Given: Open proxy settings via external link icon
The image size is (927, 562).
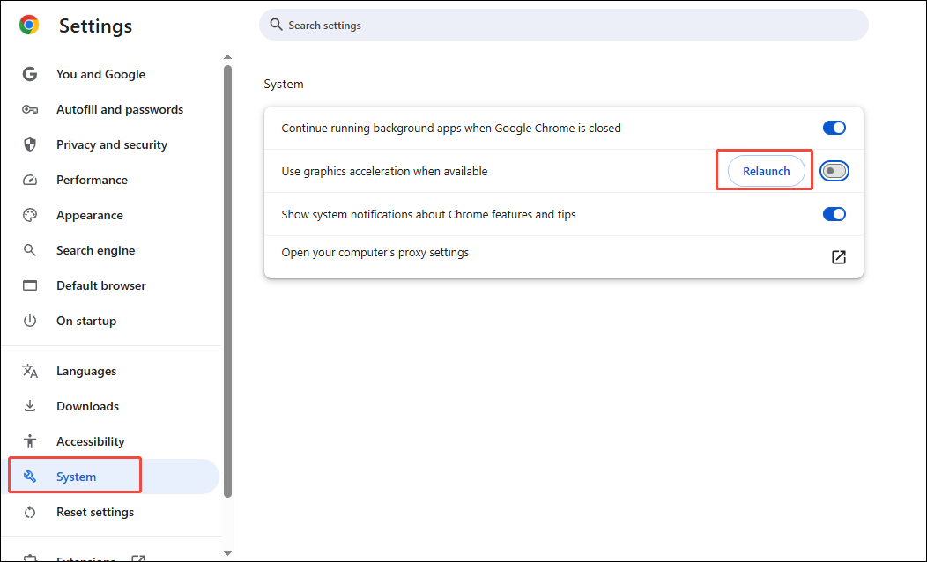Looking at the screenshot, I should (x=838, y=256).
